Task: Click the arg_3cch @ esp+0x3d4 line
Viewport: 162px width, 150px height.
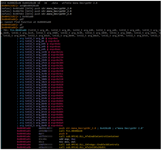Action: click(40, 68)
